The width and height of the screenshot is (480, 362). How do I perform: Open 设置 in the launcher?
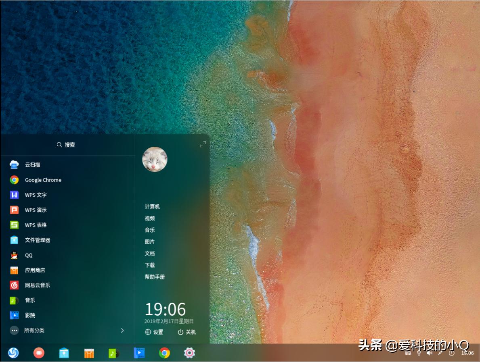tap(154, 332)
